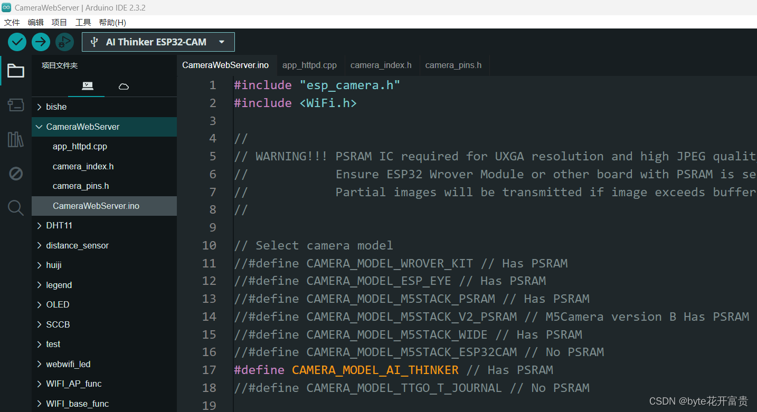Screen dimensions: 757x412
Task: Click the WARNING!!! PSRAM comment line
Action: (x=495, y=156)
